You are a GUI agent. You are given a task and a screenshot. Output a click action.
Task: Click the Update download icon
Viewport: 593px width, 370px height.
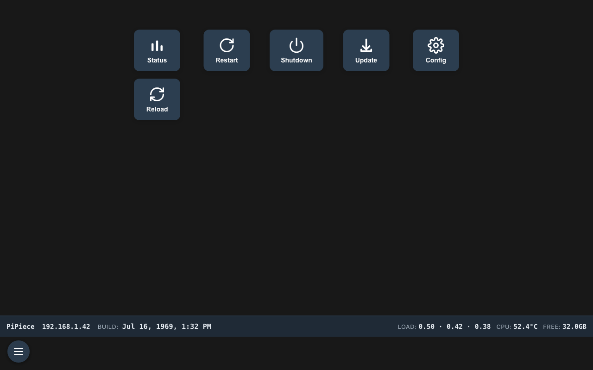click(366, 45)
